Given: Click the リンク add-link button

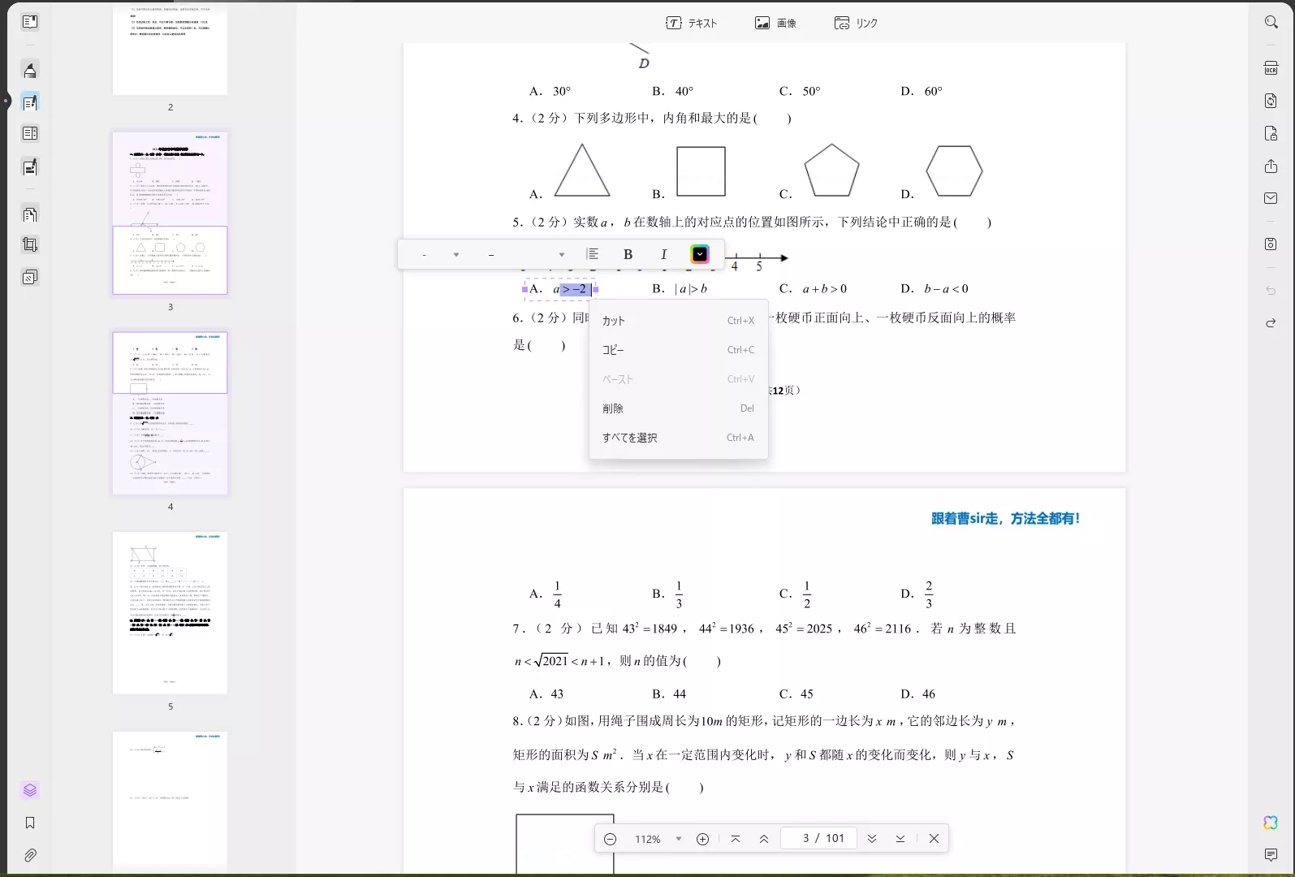Looking at the screenshot, I should pyautogui.click(x=856, y=23).
